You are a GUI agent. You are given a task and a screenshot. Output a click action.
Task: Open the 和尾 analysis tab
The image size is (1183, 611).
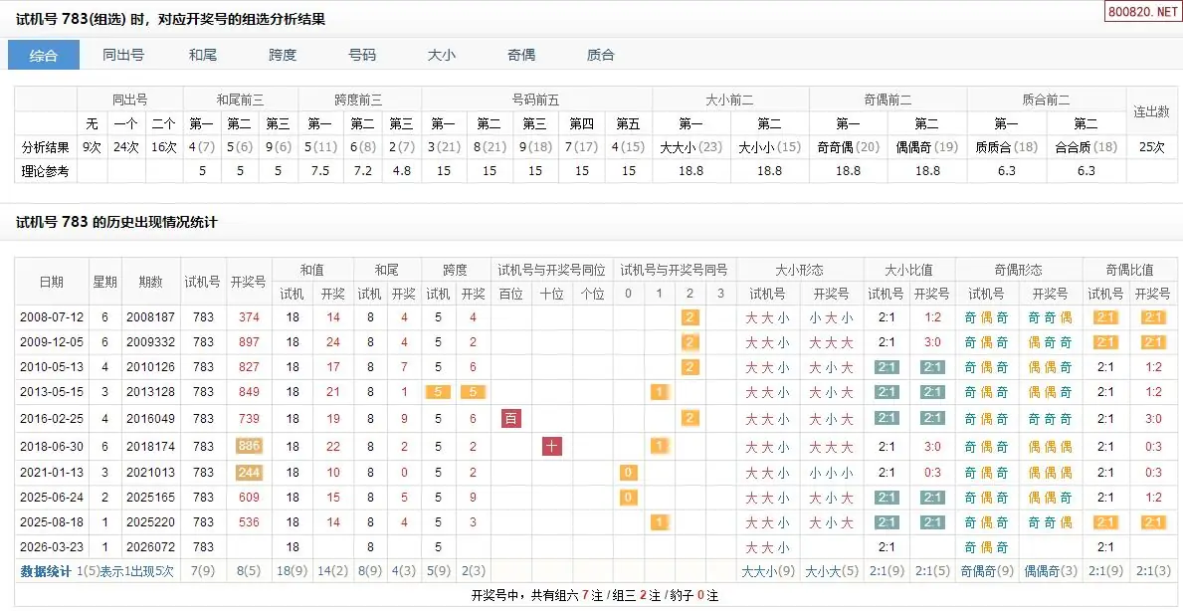203,55
